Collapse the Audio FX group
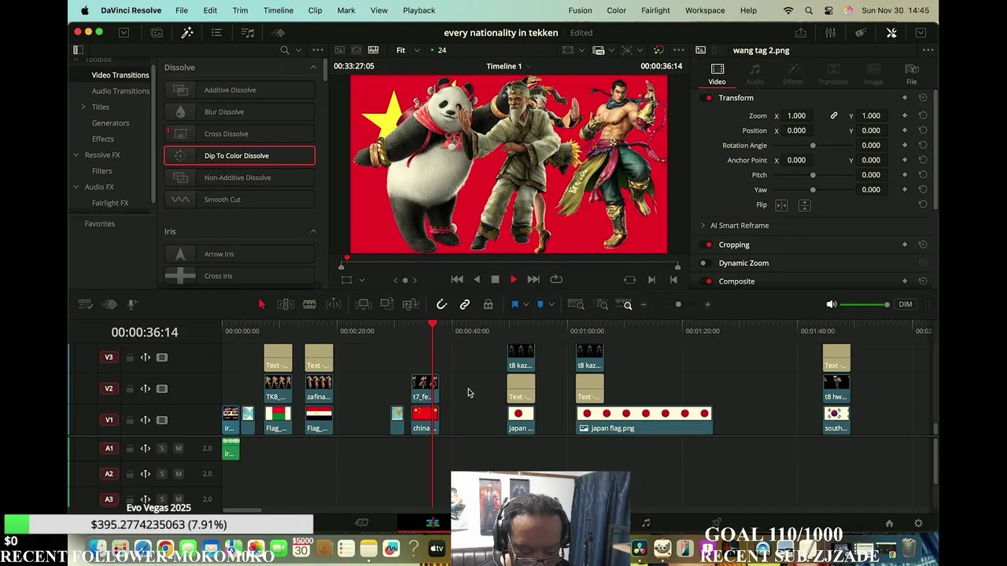The width and height of the screenshot is (1007, 566). (x=76, y=187)
